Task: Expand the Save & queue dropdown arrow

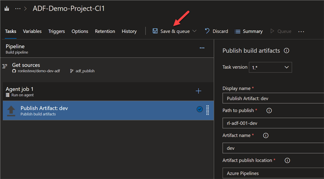Action: (195, 31)
